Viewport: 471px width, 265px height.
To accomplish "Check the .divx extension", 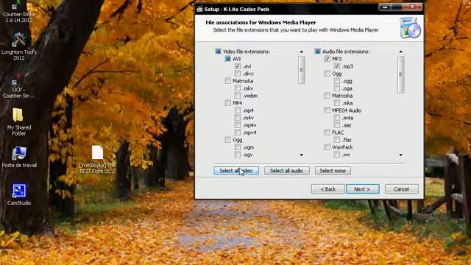I will [238, 74].
